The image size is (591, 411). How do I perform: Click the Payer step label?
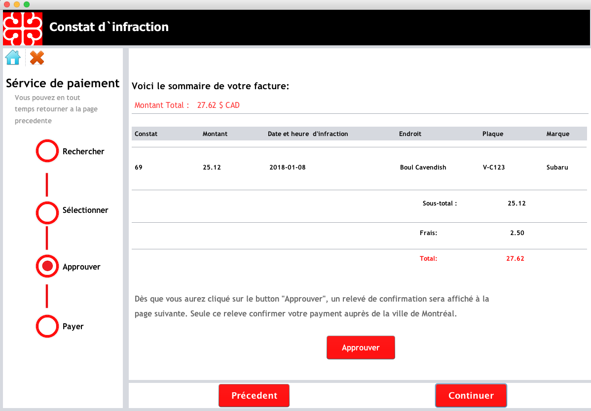[73, 326]
